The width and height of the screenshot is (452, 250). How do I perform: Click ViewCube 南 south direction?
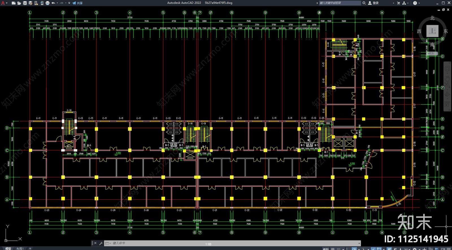[x=432, y=45]
